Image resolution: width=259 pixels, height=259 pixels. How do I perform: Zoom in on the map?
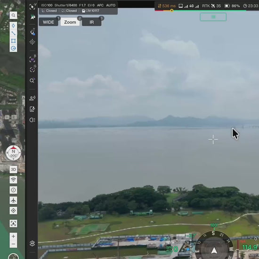(x=13, y=236)
